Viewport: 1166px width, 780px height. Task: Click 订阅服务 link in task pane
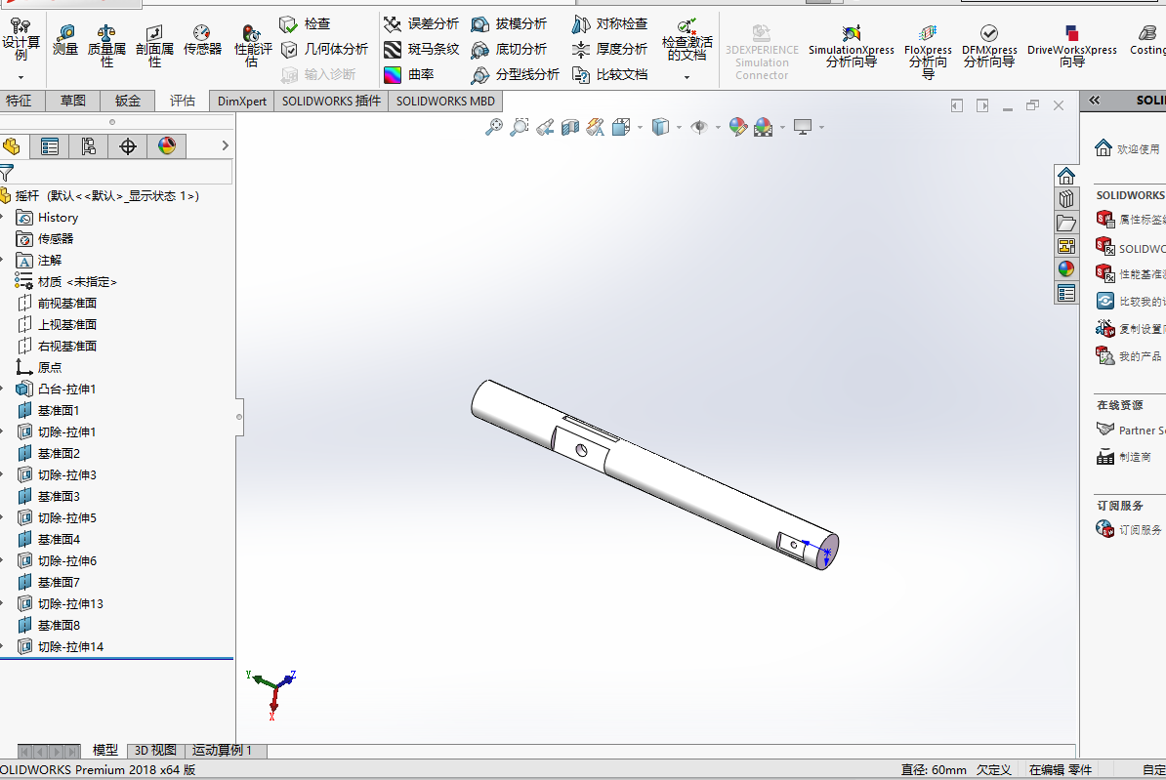coord(1140,529)
